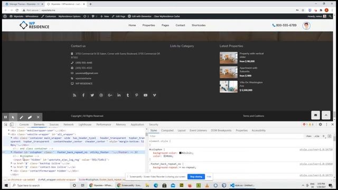This screenshot has width=338, height=190.
Task: Click the Google Plus icon in footer
Action: (x=110, y=95)
